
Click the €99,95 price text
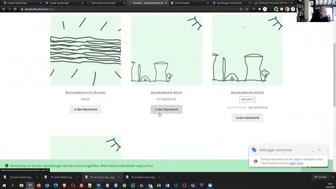pos(86,99)
